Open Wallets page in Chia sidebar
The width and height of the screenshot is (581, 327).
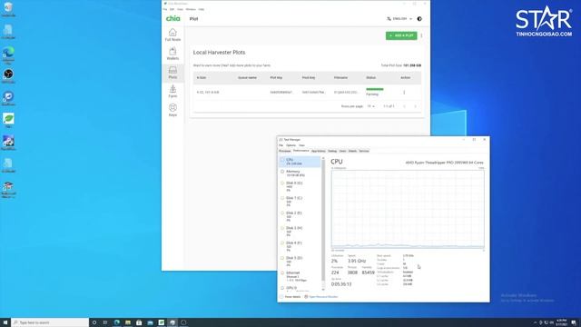tap(172, 54)
